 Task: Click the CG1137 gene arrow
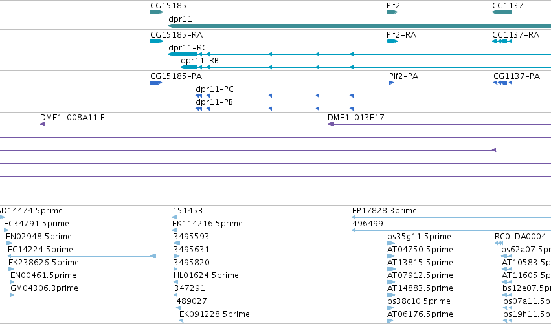coord(502,12)
